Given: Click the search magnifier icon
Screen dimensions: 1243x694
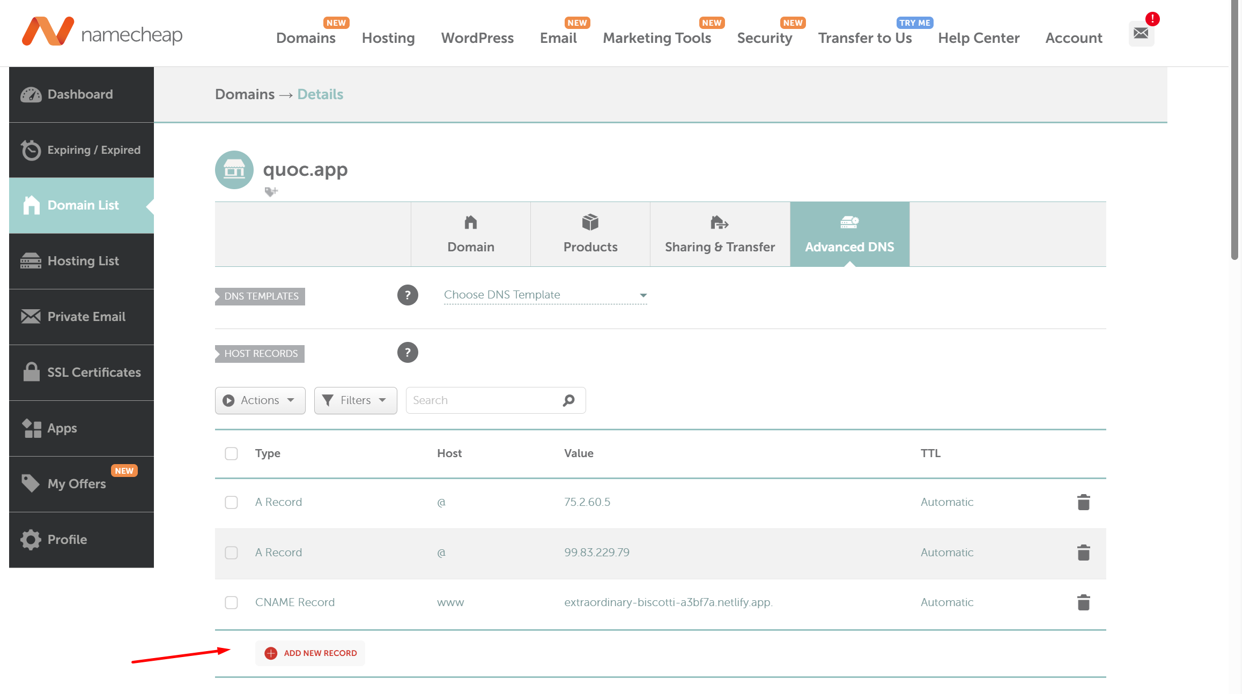Looking at the screenshot, I should 569,400.
